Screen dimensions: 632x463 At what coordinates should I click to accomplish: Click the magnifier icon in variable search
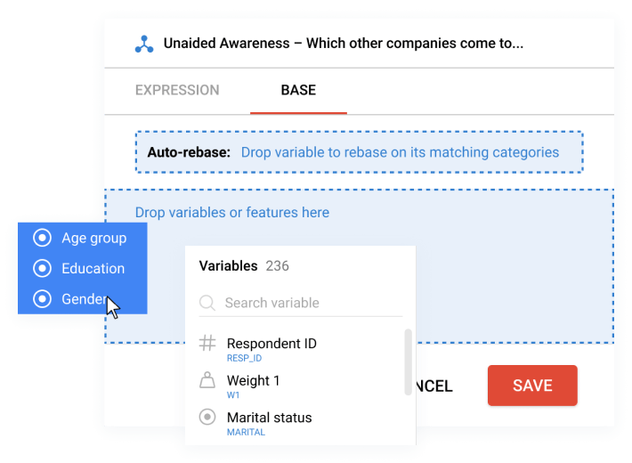(x=207, y=303)
